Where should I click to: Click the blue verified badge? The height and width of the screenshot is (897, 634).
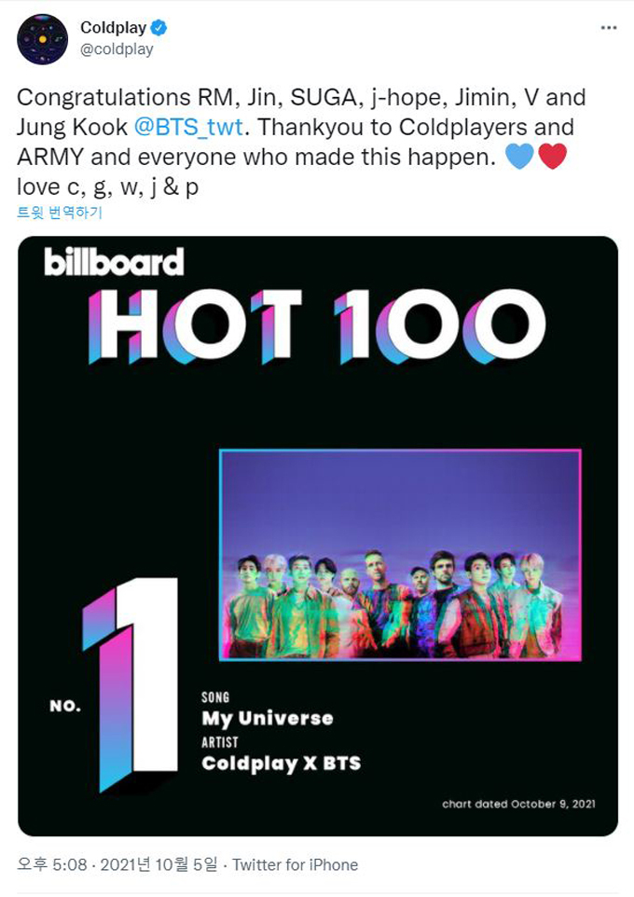[159, 29]
